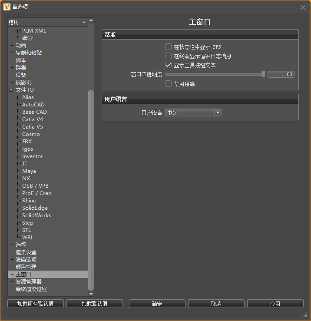The image size is (311, 321).
Task: Select 最终渲染过程 module
Action: 31,289
